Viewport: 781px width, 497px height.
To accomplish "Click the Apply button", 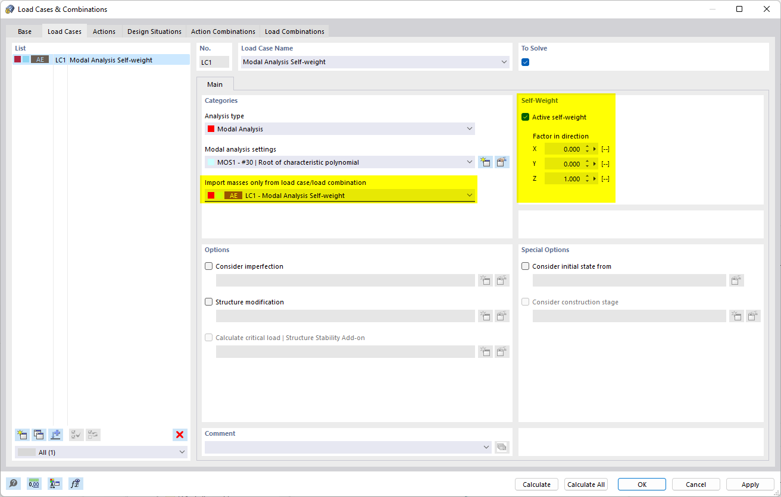I will (750, 485).
